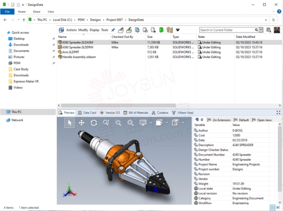Select the 4360 Spreader.SLDDRW file
This screenshot has height=211, width=283.
tap(78, 47)
